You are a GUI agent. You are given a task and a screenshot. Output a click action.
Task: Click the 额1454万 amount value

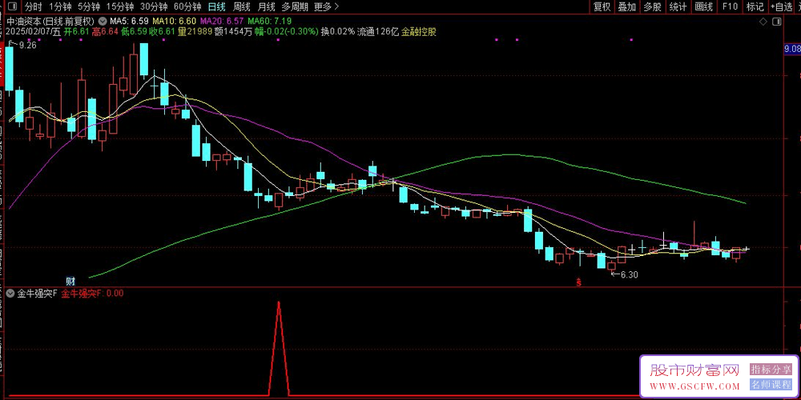(232, 32)
